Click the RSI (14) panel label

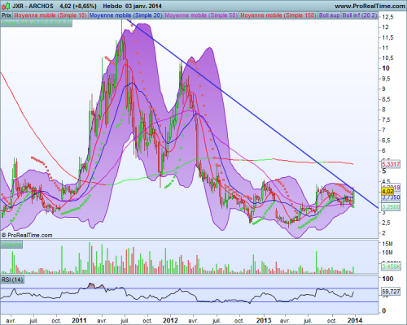[12, 279]
